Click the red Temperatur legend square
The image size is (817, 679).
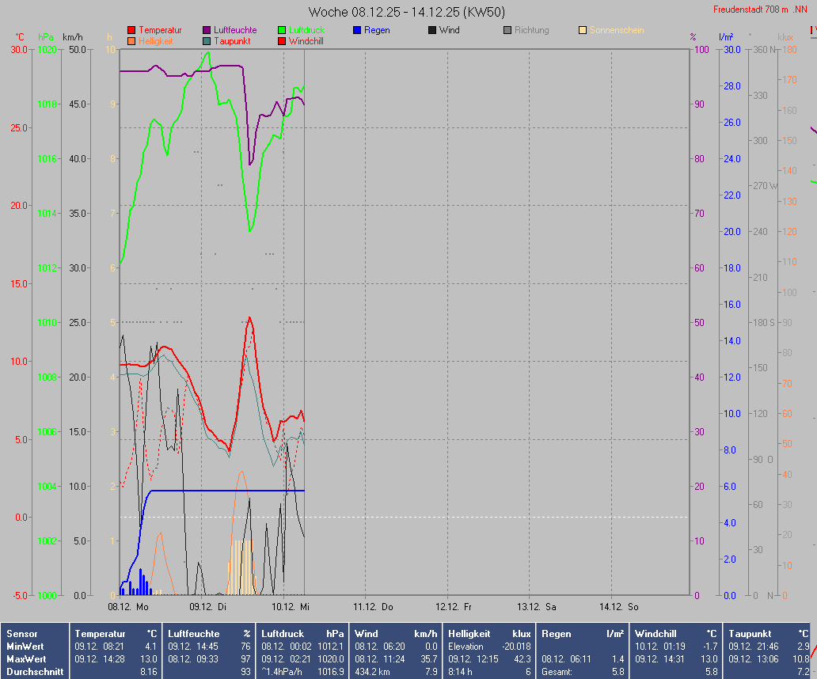click(x=131, y=30)
